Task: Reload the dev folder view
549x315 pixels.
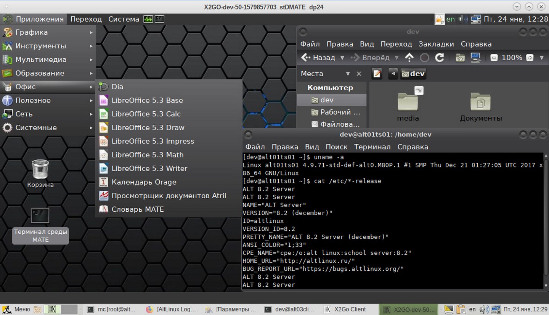Action: 440,58
